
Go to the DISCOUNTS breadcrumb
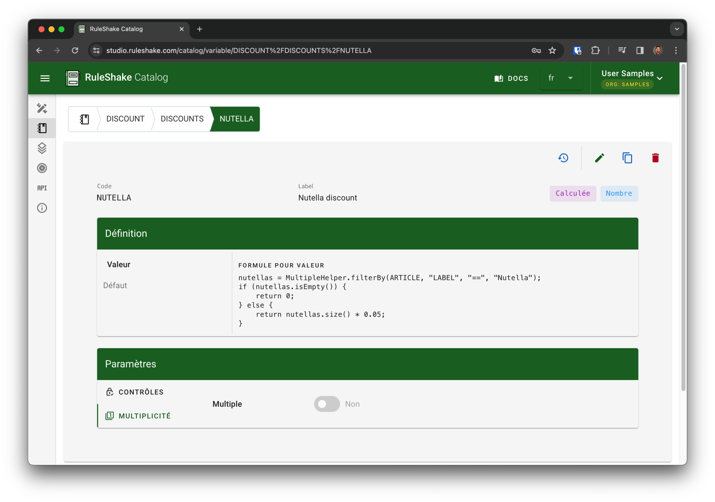click(x=182, y=119)
